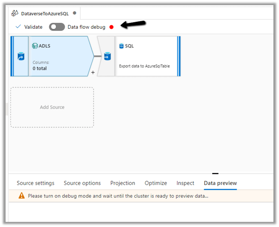Turn on the Data flow debug toggle
The height and width of the screenshot is (227, 279).
[x=57, y=27]
